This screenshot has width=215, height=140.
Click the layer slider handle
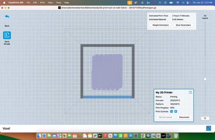[205, 79]
